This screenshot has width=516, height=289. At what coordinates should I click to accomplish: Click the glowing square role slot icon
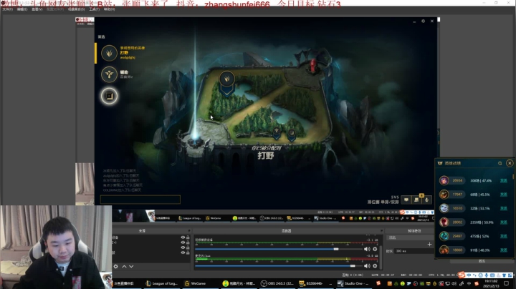click(x=109, y=97)
